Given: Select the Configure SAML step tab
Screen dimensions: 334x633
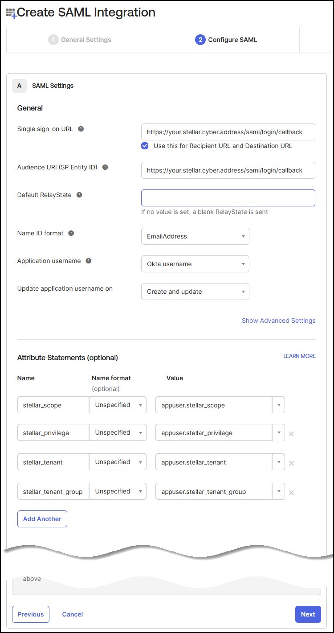Looking at the screenshot, I should click(x=226, y=40).
